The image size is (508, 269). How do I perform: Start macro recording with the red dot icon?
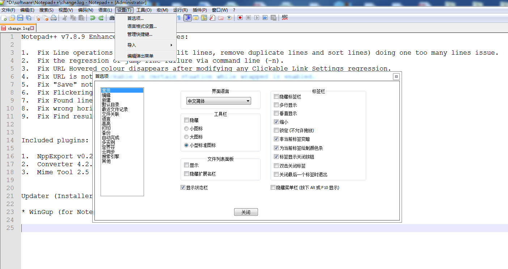[240, 18]
